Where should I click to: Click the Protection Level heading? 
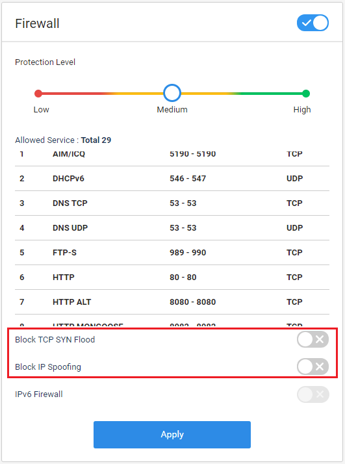pyautogui.click(x=45, y=62)
